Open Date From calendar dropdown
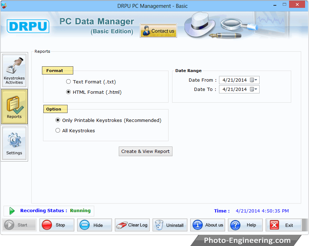The width and height of the screenshot is (309, 246). [254, 80]
